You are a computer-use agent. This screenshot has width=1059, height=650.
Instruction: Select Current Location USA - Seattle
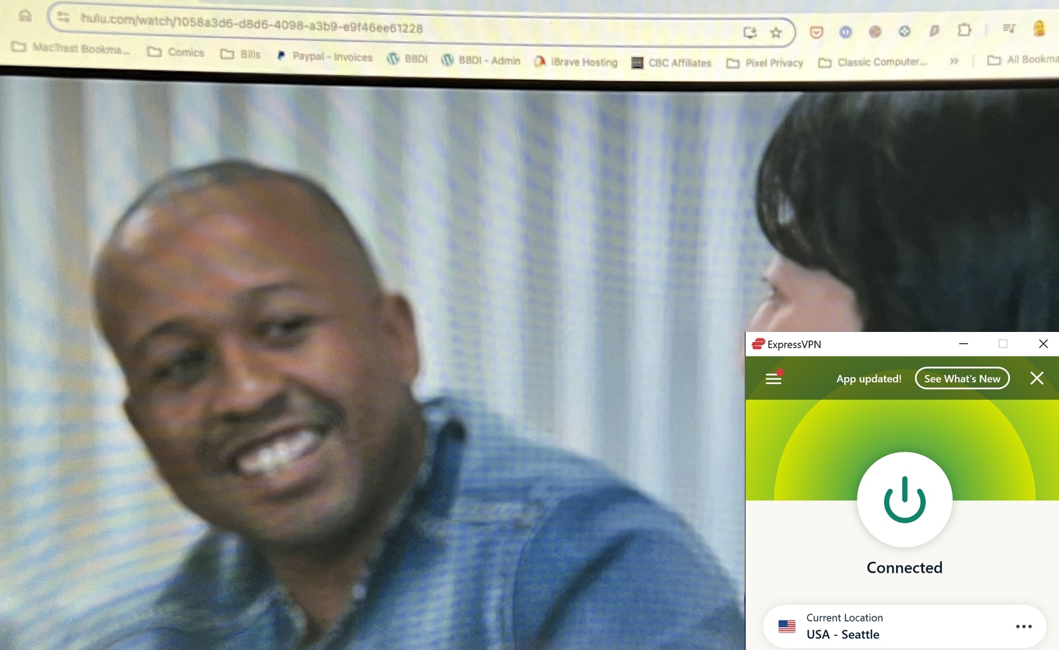point(904,627)
